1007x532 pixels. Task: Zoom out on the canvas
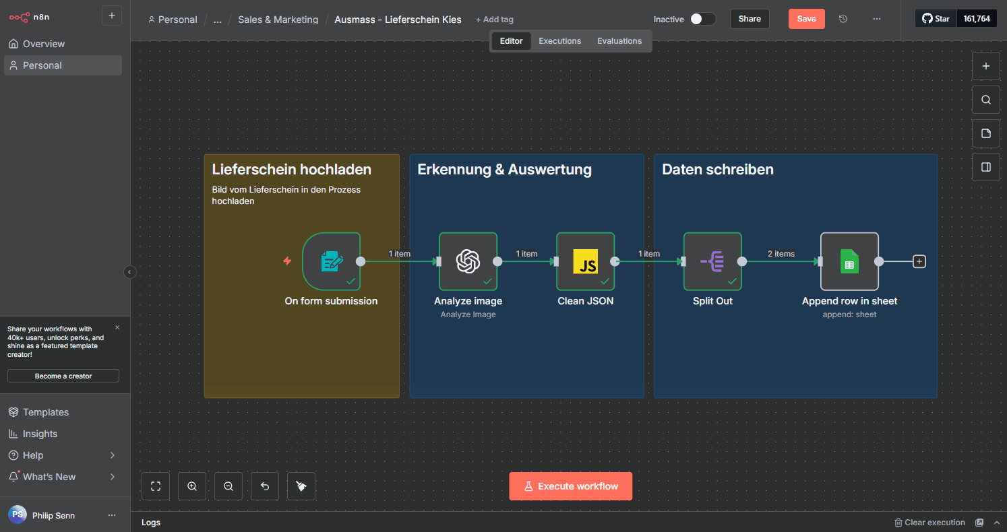[x=228, y=486]
